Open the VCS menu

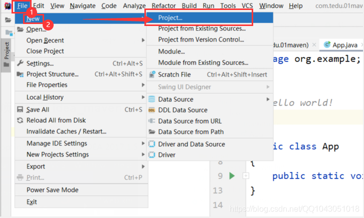click(247, 6)
